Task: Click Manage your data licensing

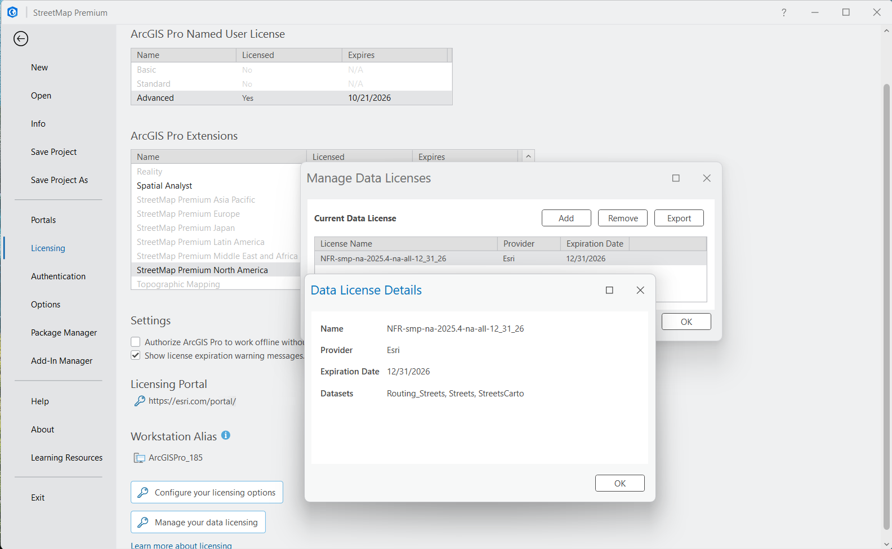Action: (198, 522)
